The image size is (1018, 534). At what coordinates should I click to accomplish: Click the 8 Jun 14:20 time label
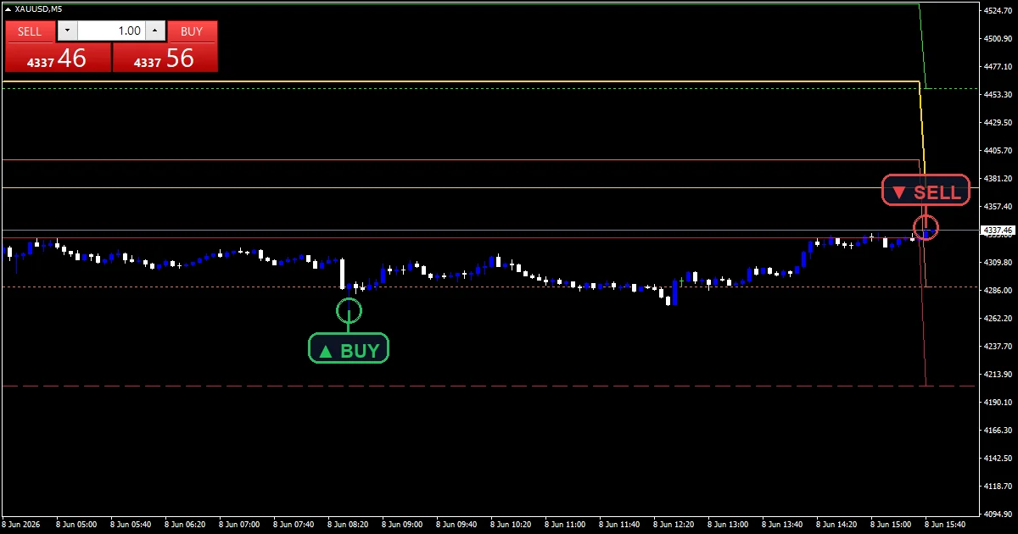click(x=838, y=524)
